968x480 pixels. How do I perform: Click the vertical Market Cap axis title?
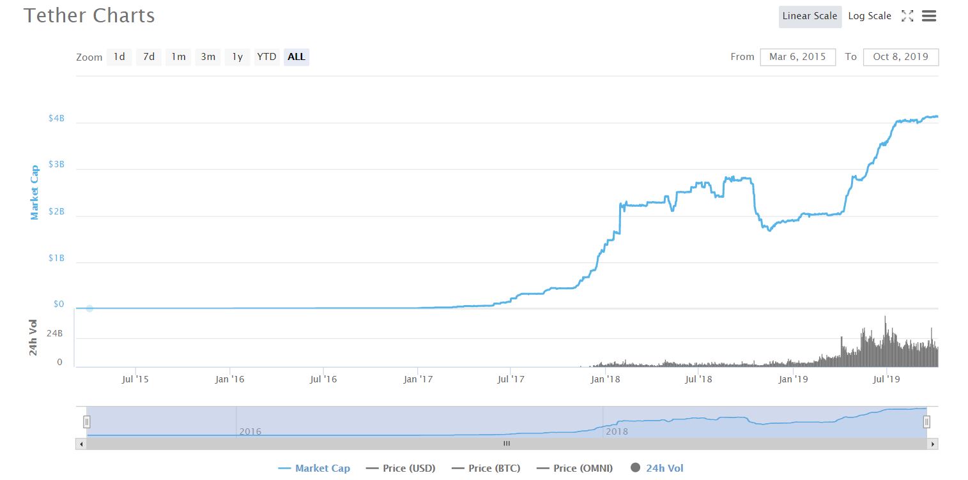[x=35, y=192]
